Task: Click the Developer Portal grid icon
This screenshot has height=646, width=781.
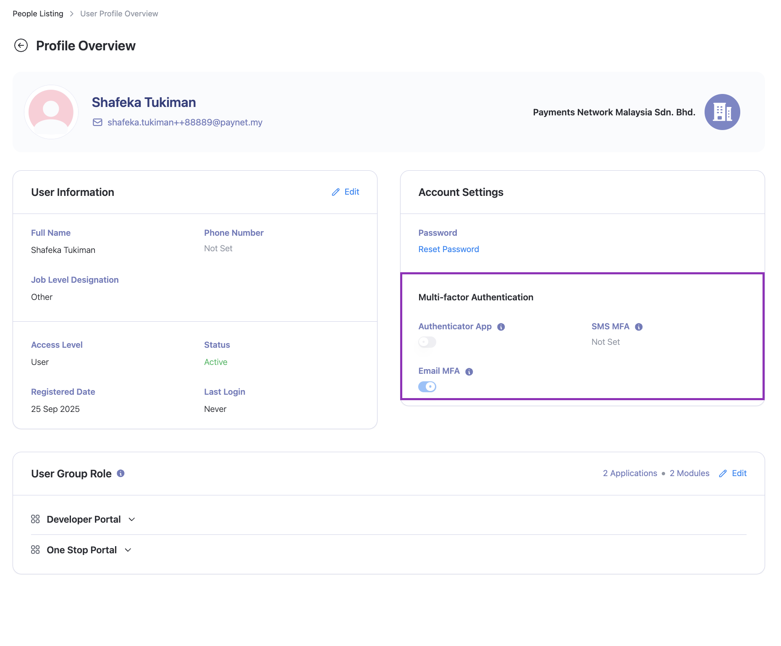Action: click(35, 519)
